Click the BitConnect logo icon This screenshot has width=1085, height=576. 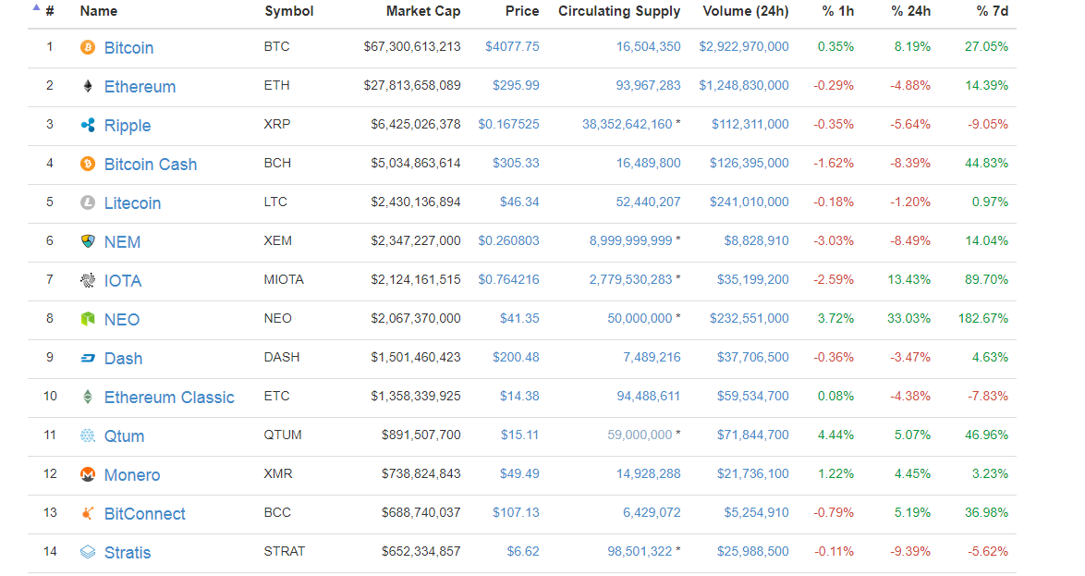(x=88, y=513)
